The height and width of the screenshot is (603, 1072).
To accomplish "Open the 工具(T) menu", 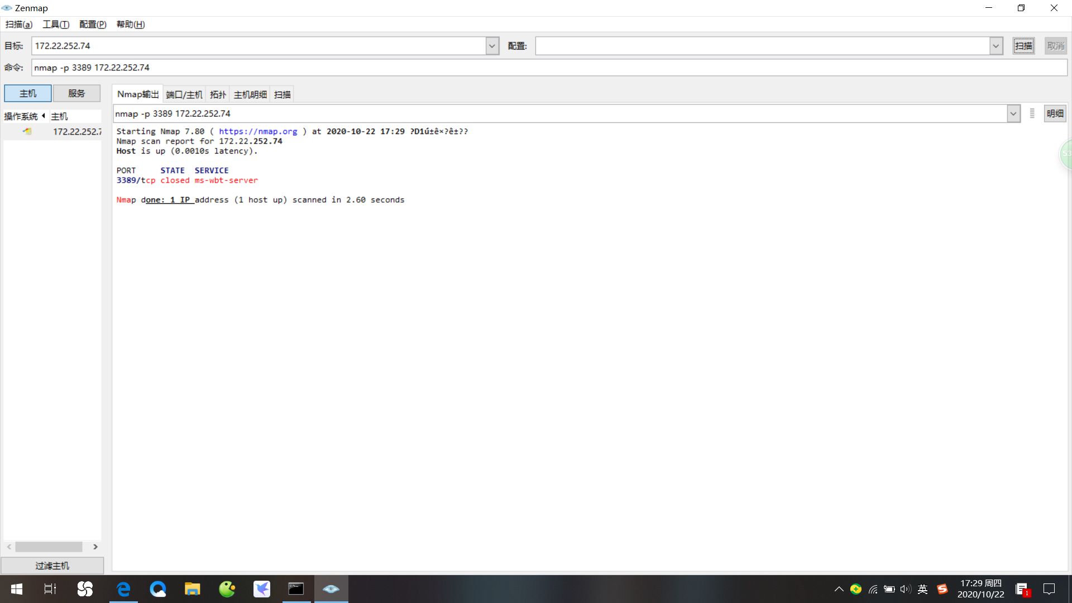I will tap(56, 24).
